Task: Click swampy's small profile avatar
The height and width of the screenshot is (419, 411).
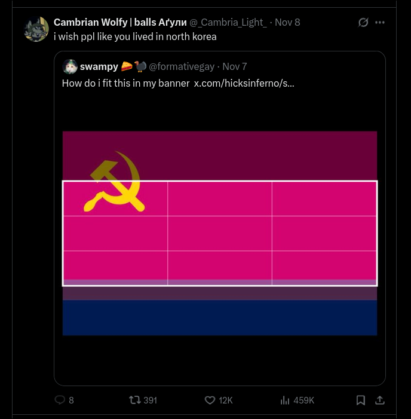Action: tap(70, 66)
